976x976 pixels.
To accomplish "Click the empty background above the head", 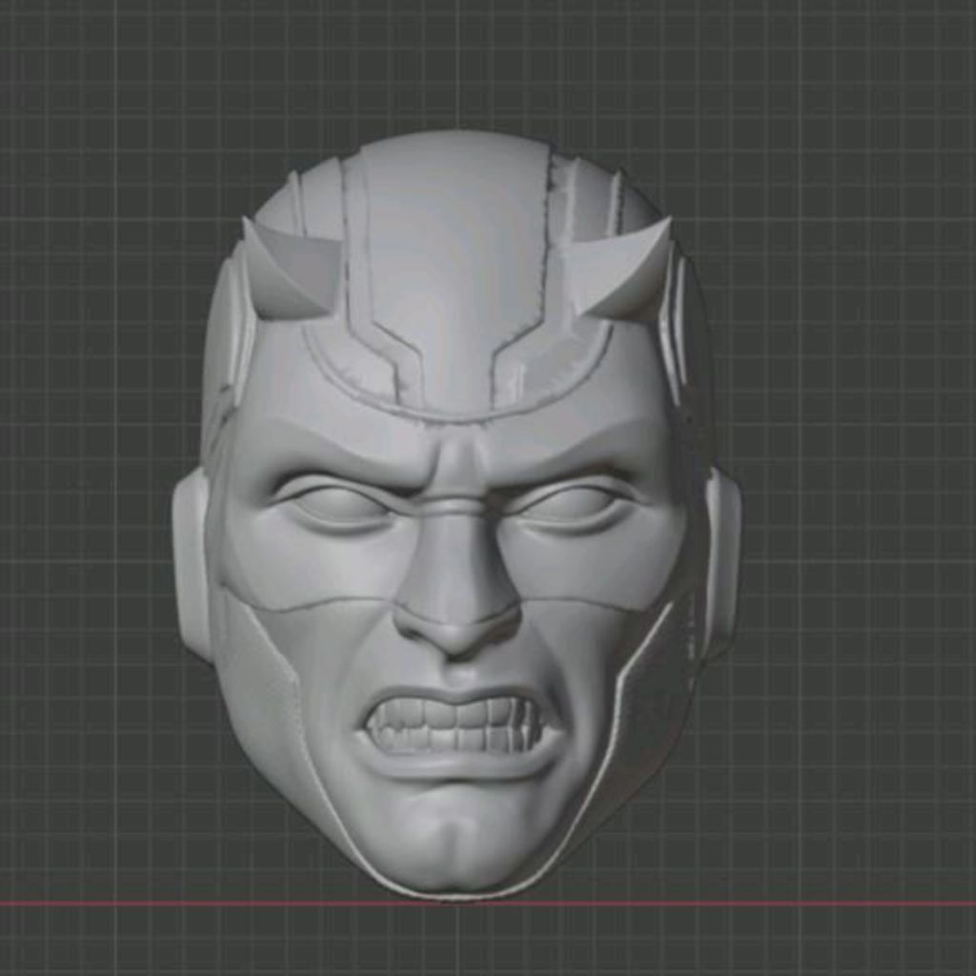I will 477,57.
